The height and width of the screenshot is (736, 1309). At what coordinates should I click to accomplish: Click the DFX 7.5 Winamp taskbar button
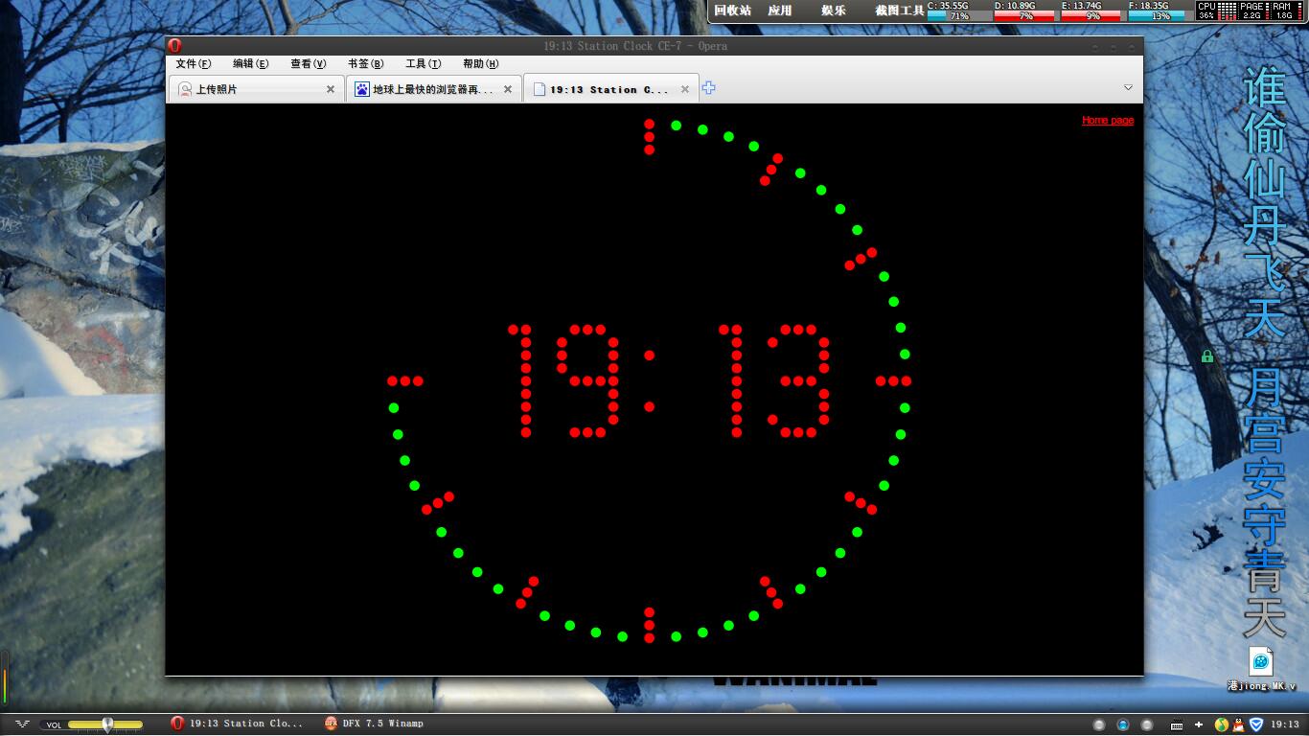pyautogui.click(x=374, y=724)
